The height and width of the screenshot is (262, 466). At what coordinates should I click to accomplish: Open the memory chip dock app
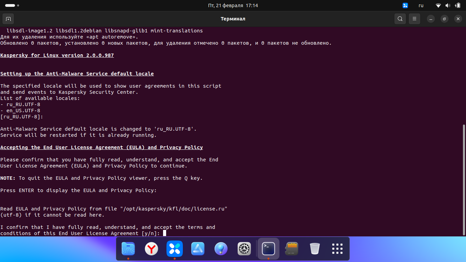click(292, 249)
